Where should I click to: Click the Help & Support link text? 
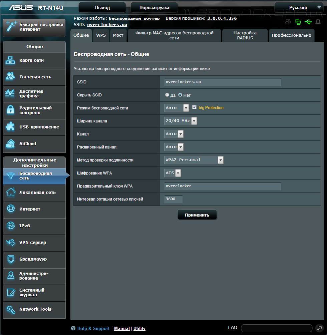pos(93,328)
